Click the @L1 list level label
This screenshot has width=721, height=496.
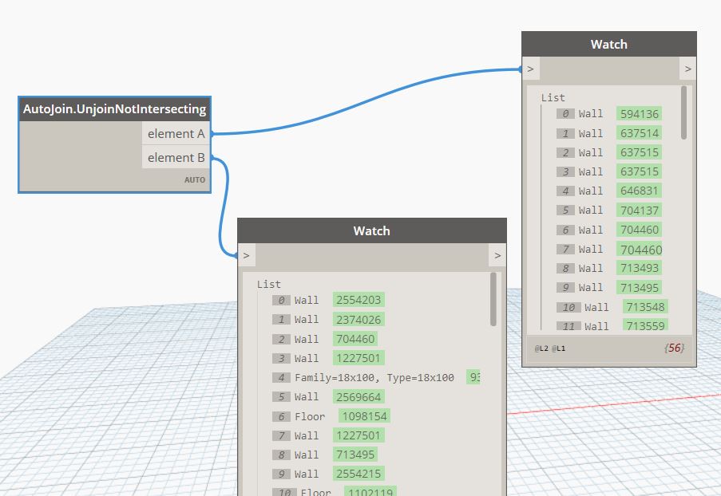(558, 348)
